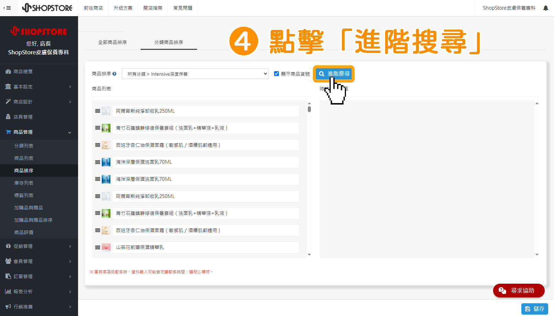Open the category dropdown showing Intensive深度保養
The width and height of the screenshot is (554, 316).
tap(195, 74)
